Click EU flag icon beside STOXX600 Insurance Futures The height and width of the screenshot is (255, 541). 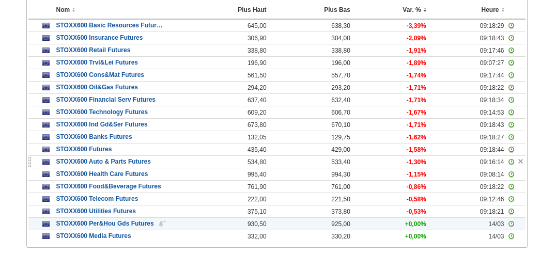[46, 38]
